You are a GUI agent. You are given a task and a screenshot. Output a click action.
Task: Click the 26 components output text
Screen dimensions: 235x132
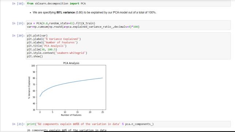coord(67,130)
